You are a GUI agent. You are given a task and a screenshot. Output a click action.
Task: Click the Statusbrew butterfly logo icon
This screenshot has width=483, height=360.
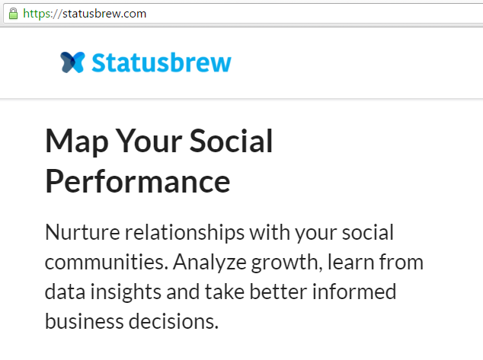[72, 62]
